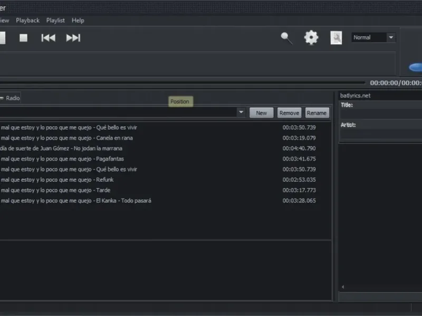422x316 pixels.
Task: Click the blue volume slider knob
Action: pyautogui.click(x=416, y=67)
